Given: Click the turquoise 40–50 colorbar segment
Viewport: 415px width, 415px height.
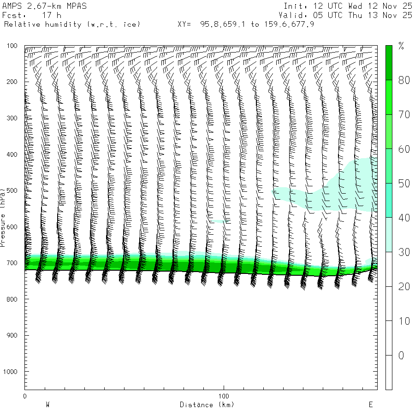Looking at the screenshot, I should tap(389, 201).
